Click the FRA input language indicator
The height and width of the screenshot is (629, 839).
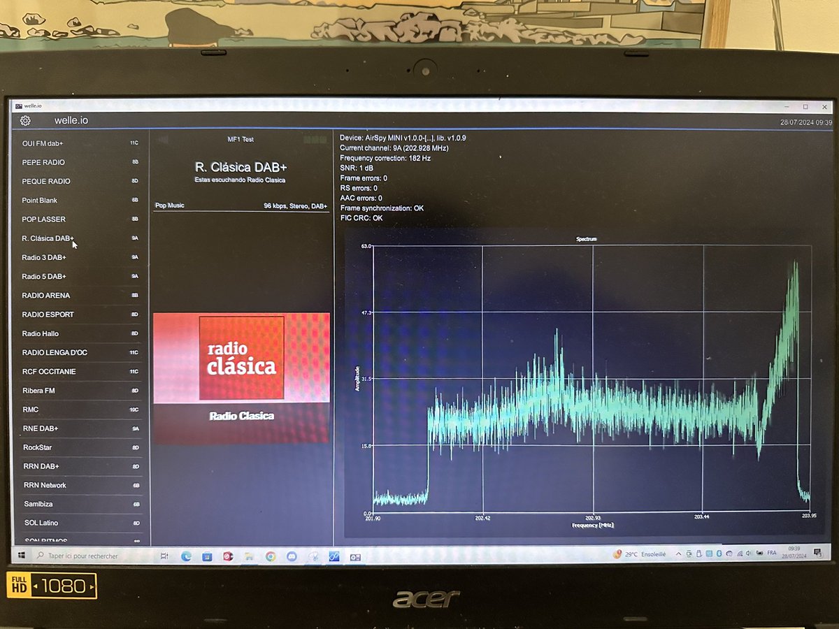(771, 553)
